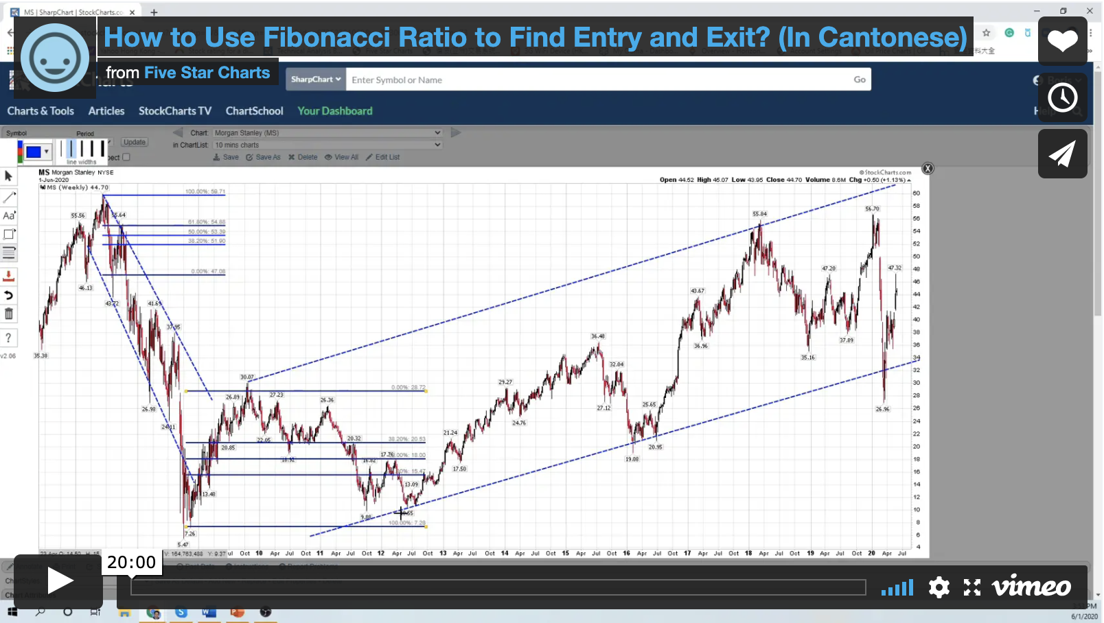Select the arrow pointer tool

[x=8, y=176]
